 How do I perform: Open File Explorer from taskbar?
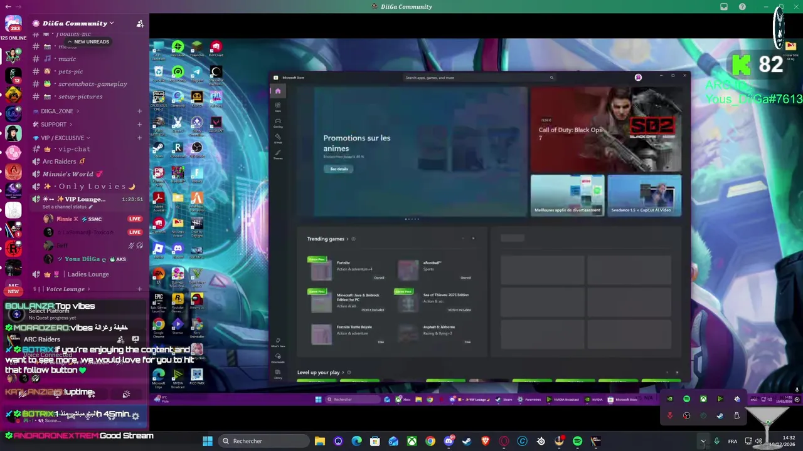[x=320, y=441]
